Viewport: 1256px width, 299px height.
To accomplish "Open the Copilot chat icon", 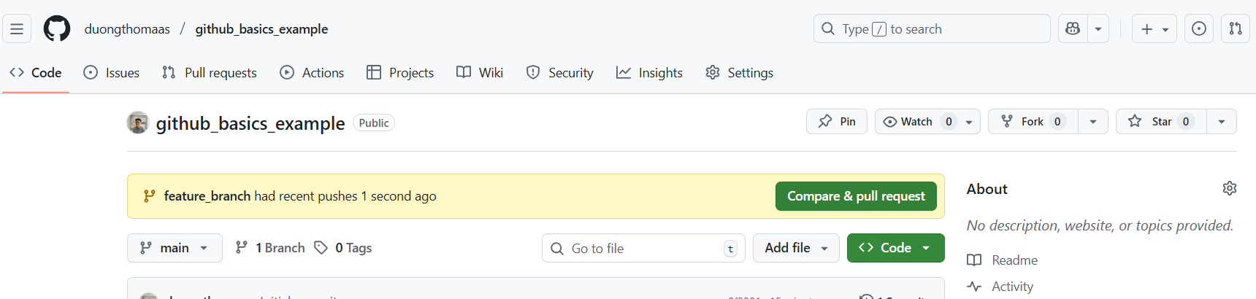I will click(1073, 29).
